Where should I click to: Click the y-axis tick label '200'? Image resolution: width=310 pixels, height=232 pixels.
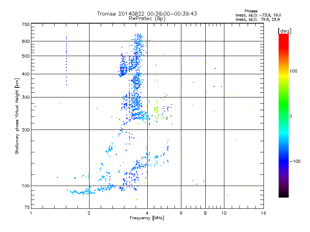click(26, 130)
